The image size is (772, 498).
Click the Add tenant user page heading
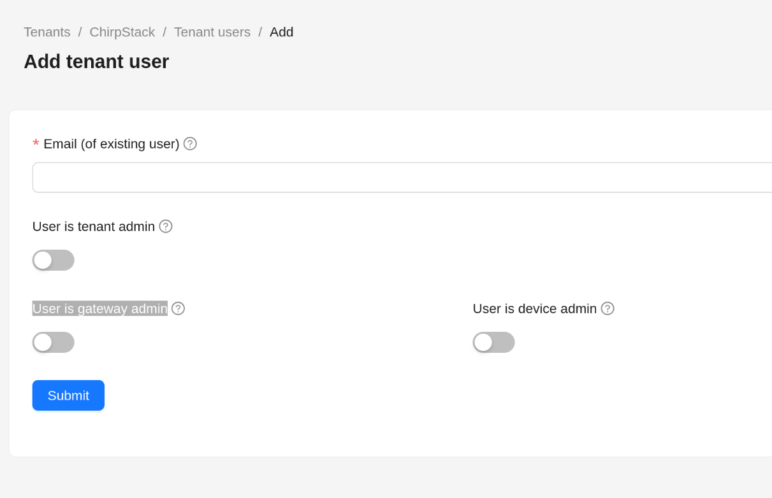(x=96, y=62)
